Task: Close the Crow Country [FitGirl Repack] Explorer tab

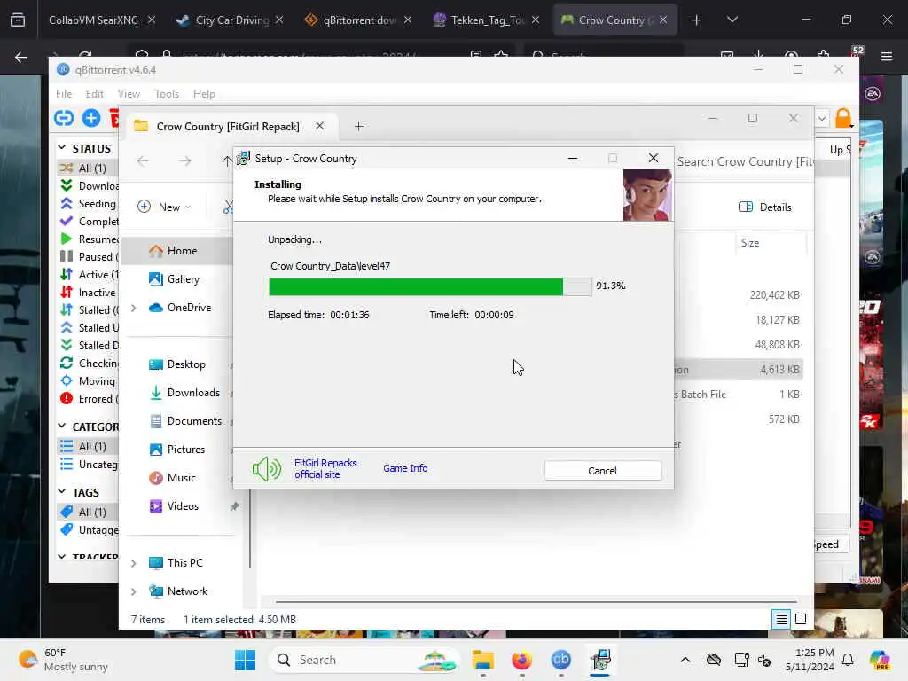Action: pos(319,126)
